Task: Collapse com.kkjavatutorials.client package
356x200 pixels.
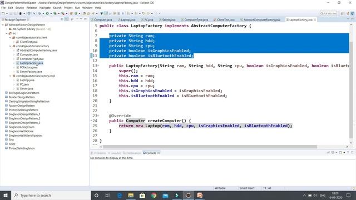Action: (x=10, y=38)
